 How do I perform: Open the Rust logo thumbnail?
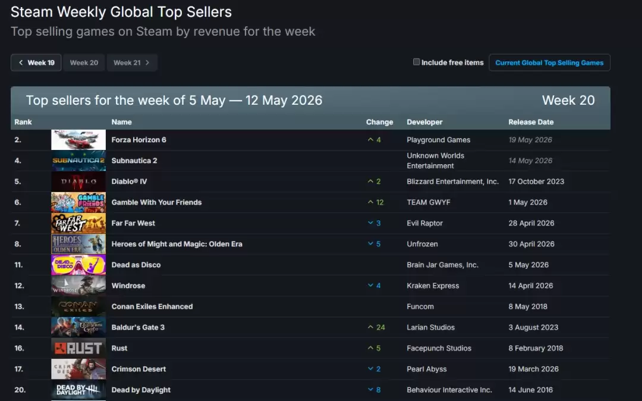tap(78, 349)
